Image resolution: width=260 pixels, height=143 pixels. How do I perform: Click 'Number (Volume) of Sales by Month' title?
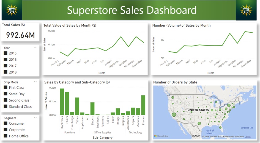[x=181, y=25]
